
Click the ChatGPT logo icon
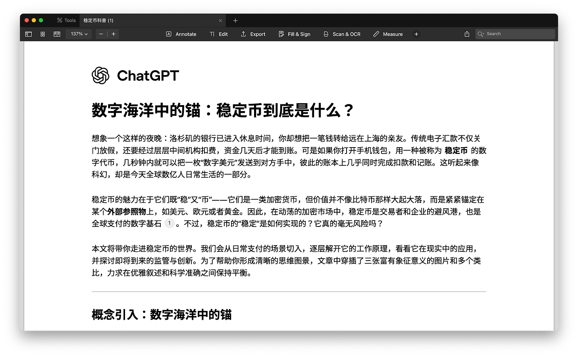pyautogui.click(x=100, y=75)
